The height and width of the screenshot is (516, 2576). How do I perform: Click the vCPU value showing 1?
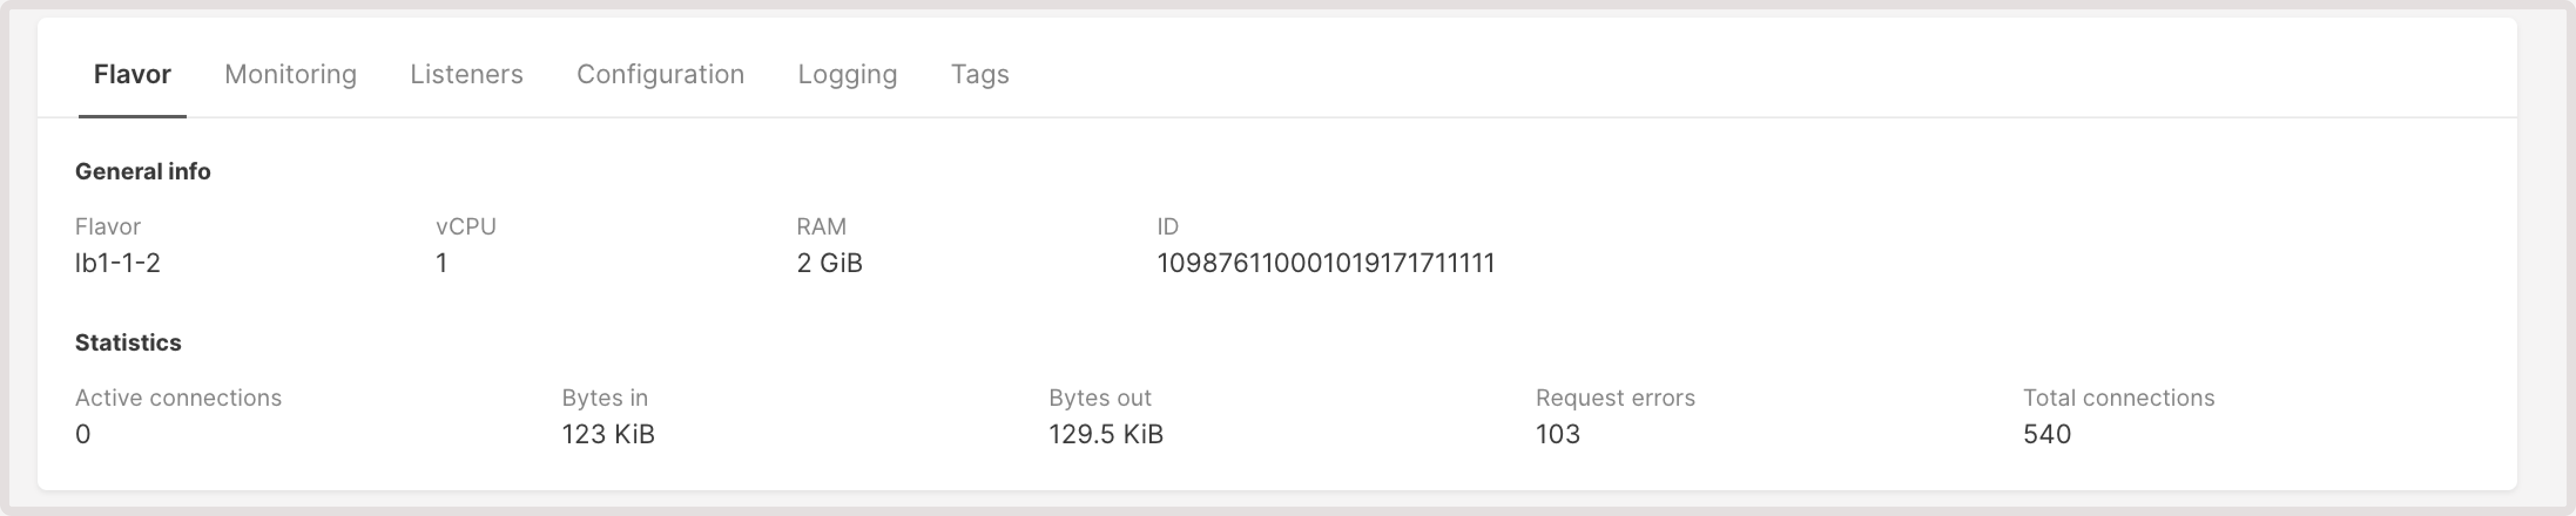pos(441,263)
